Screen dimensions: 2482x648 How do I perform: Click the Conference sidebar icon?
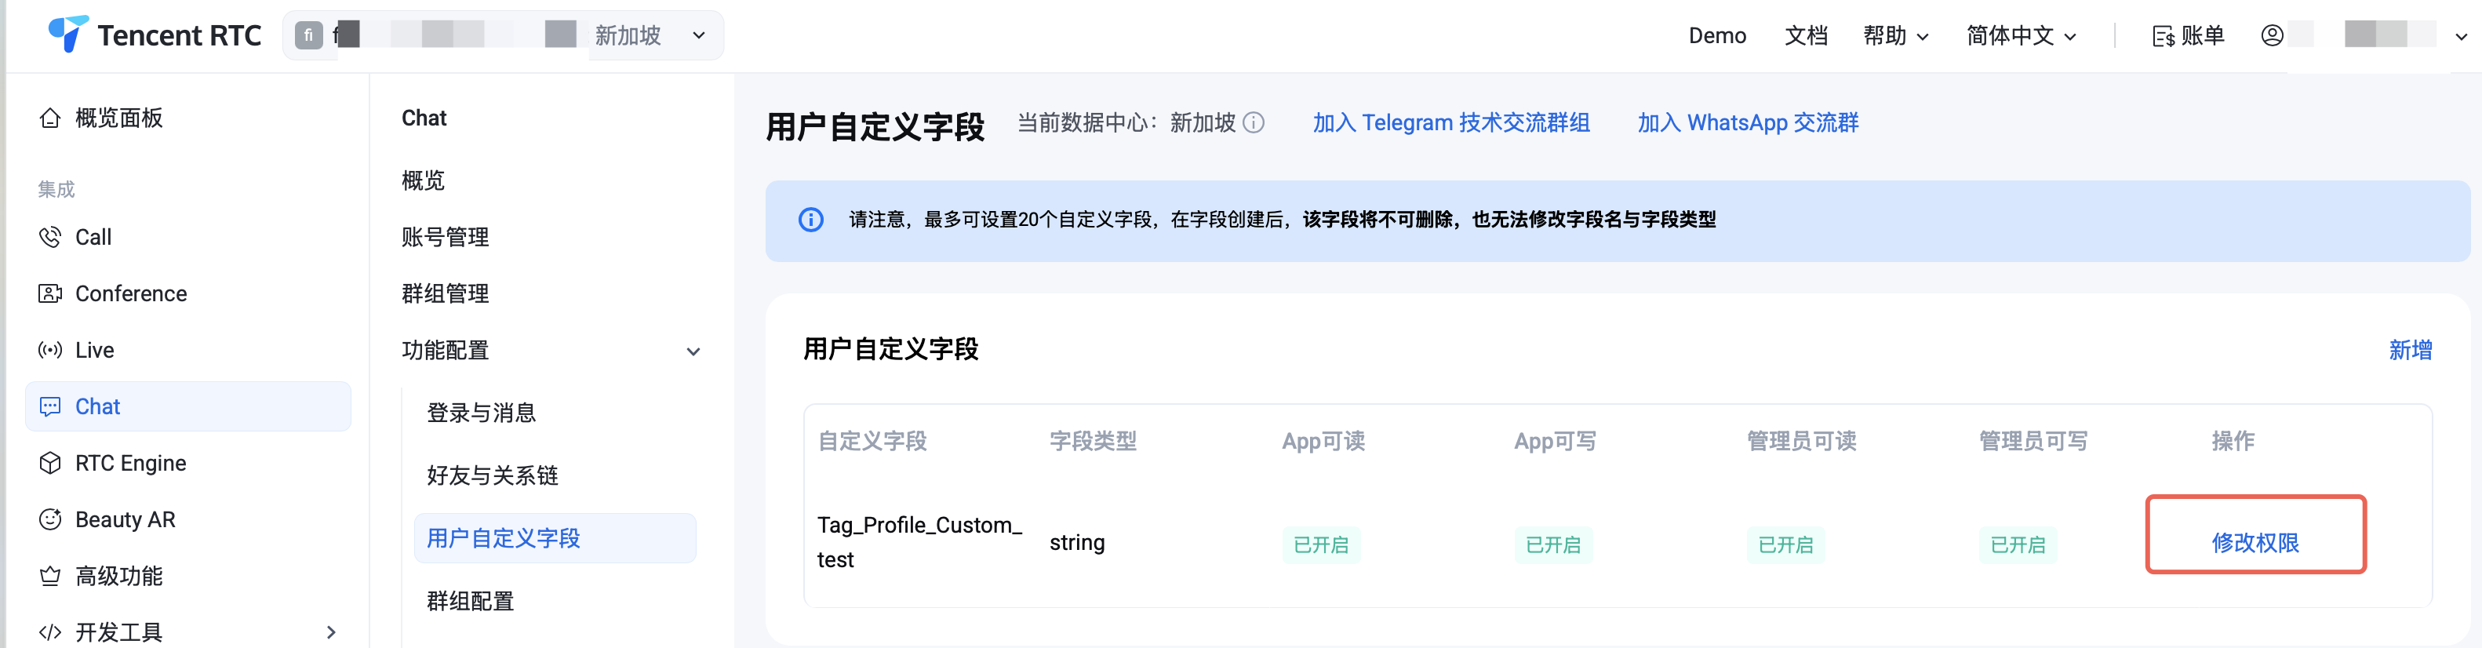click(50, 294)
